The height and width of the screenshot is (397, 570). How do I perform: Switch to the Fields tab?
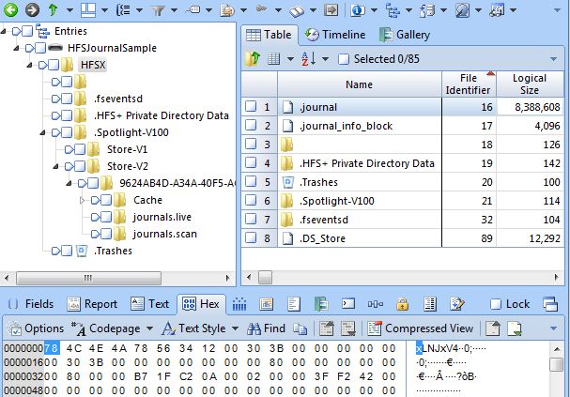[x=31, y=304]
